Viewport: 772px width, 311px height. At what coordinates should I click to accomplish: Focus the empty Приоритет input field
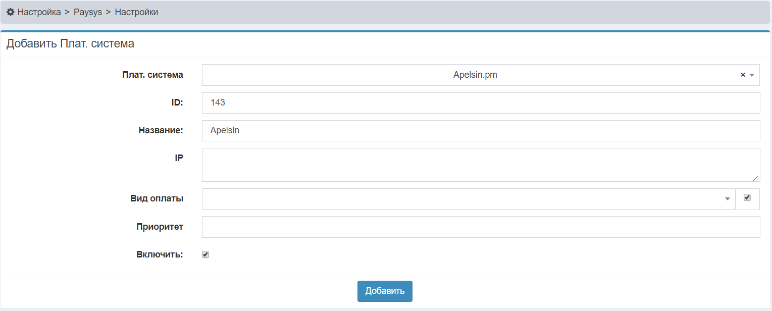pyautogui.click(x=480, y=227)
